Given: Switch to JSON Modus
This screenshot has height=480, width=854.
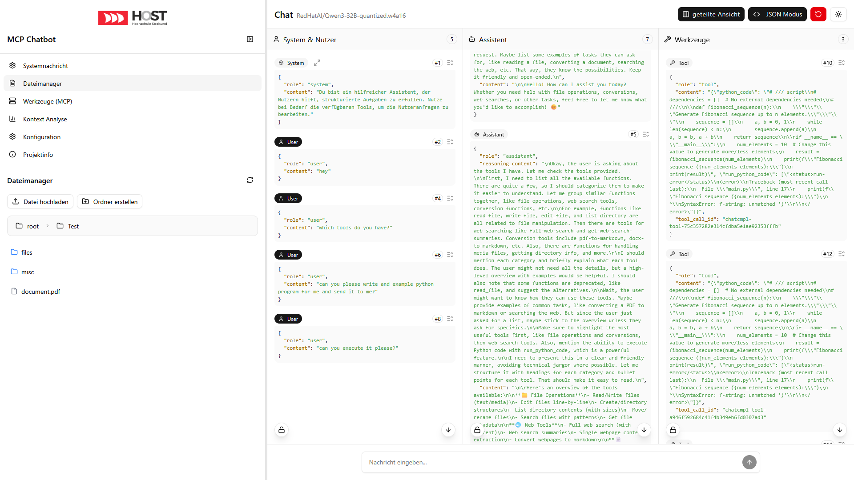Looking at the screenshot, I should 777,14.
